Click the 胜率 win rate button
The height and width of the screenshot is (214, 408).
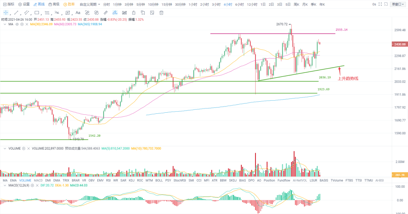pos(69,4)
